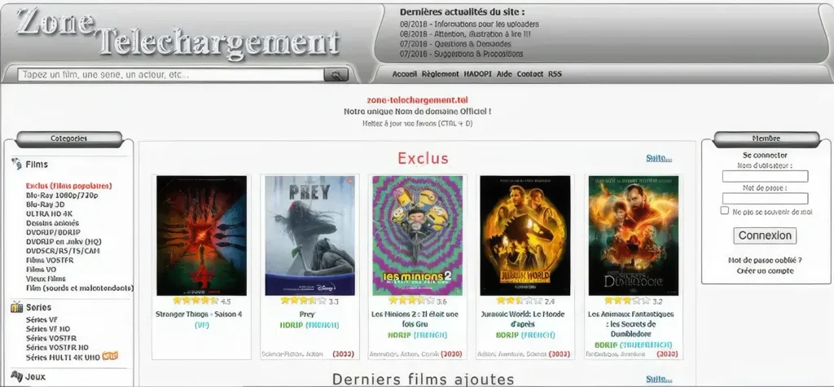The image size is (834, 387).
Task: Click the Films section heading
Action: (x=37, y=165)
